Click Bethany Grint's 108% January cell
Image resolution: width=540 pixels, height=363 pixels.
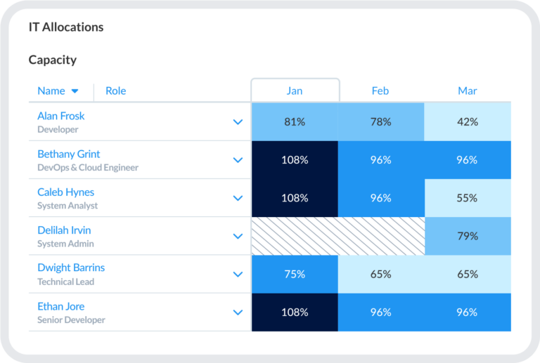[x=295, y=160]
